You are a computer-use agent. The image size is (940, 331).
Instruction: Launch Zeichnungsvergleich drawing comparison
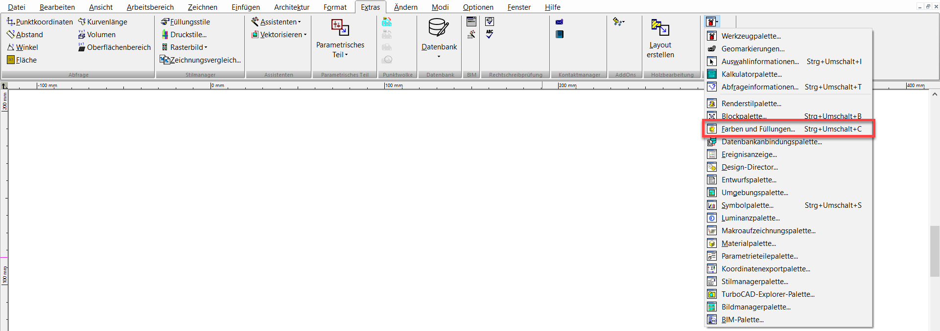point(201,60)
